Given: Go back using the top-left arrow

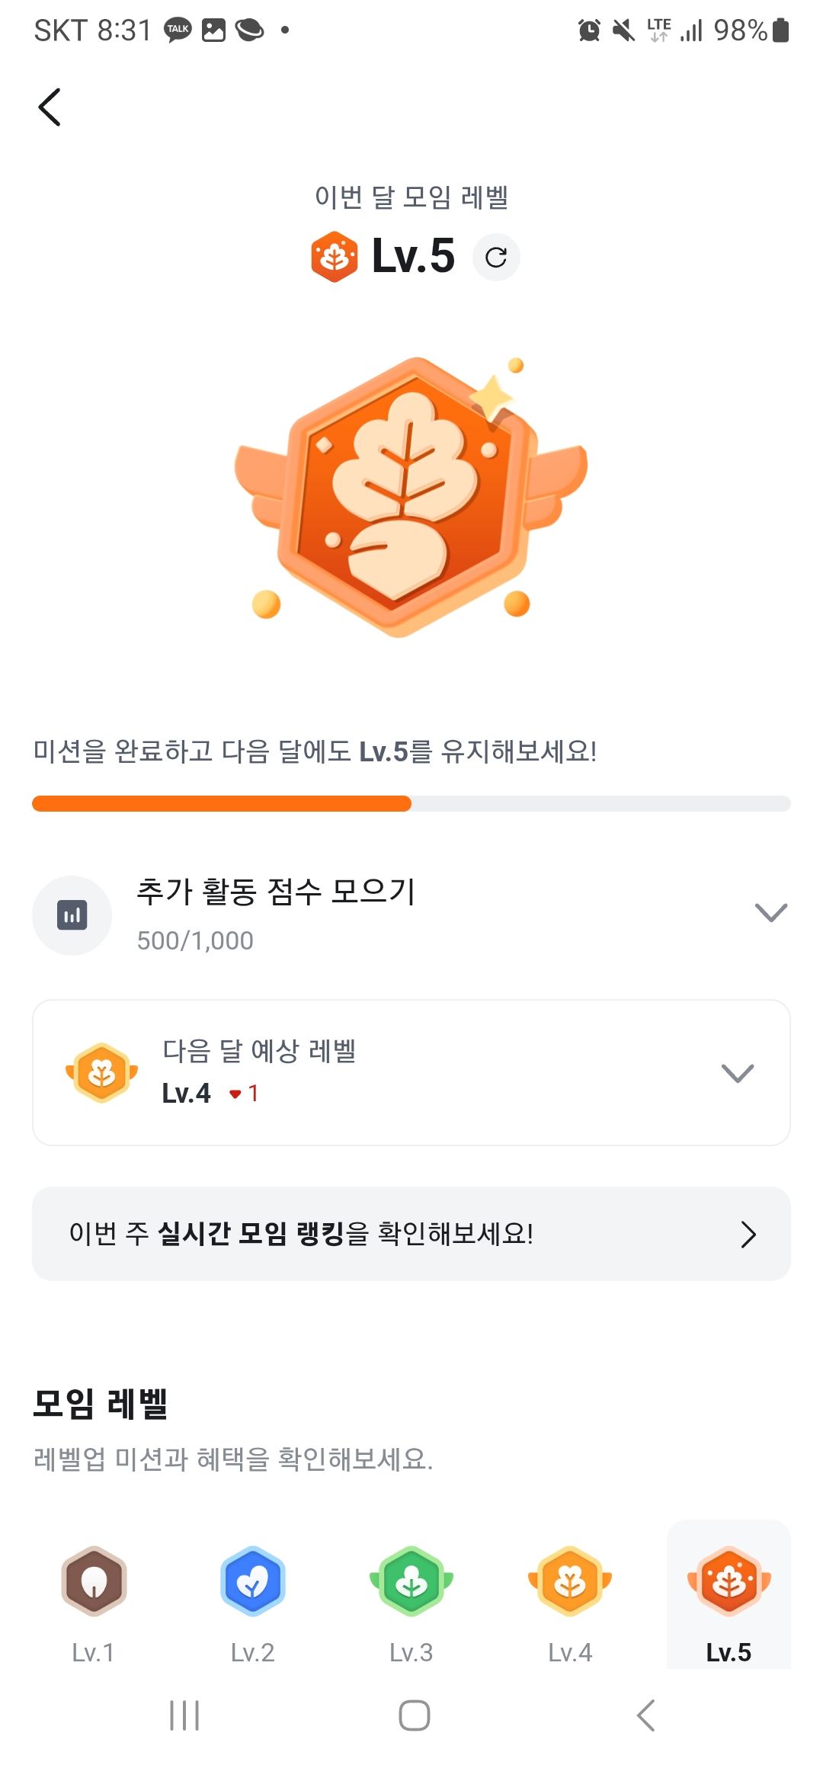Looking at the screenshot, I should point(50,106).
